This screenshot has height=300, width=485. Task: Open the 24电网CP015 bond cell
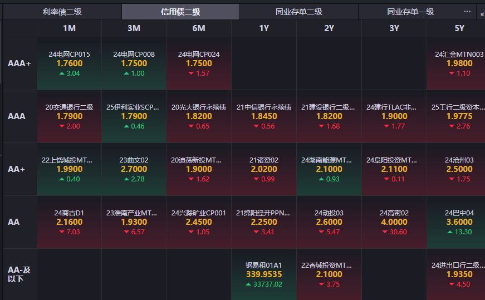[69, 63]
